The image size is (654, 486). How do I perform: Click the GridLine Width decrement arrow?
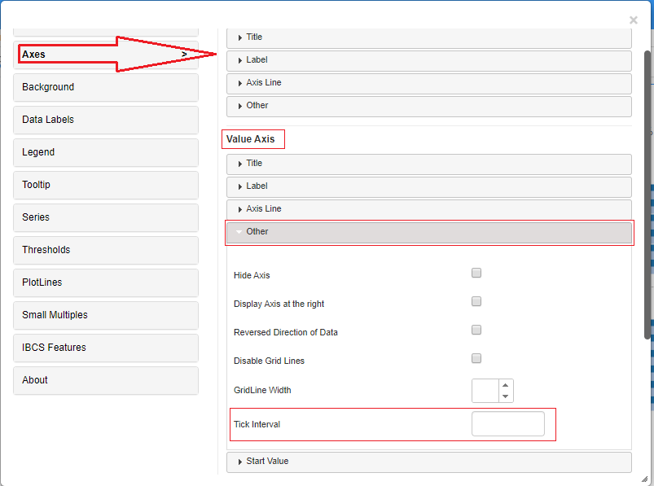(506, 396)
